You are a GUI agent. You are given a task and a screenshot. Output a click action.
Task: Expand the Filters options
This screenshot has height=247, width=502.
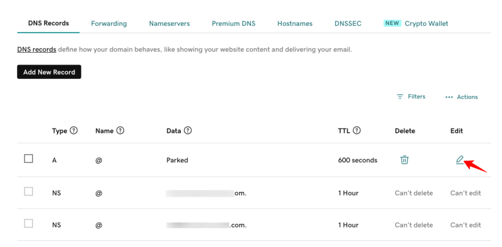[x=411, y=97]
